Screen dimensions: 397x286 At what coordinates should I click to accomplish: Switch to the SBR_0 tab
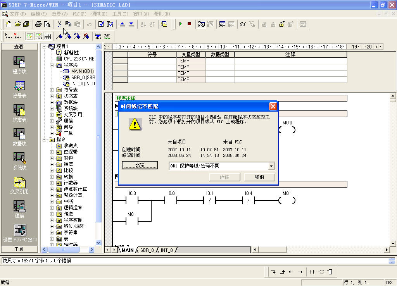pyautogui.click(x=147, y=250)
